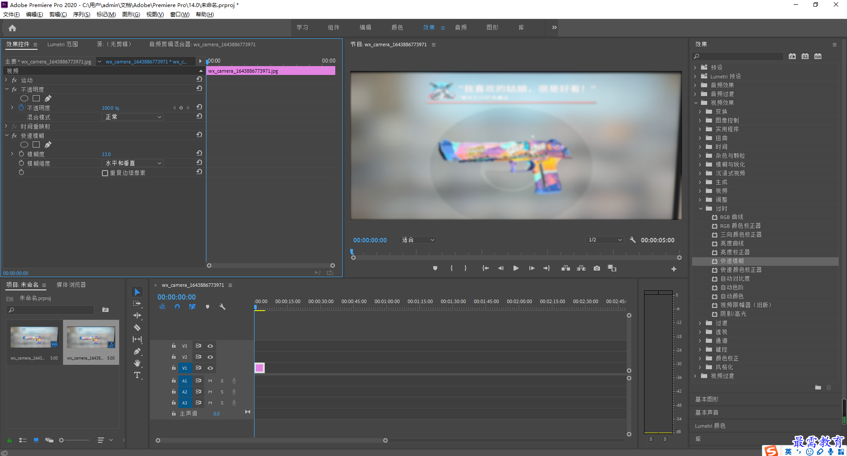847x456 pixels.
Task: Toggle lock on track V1
Action: 173,367
